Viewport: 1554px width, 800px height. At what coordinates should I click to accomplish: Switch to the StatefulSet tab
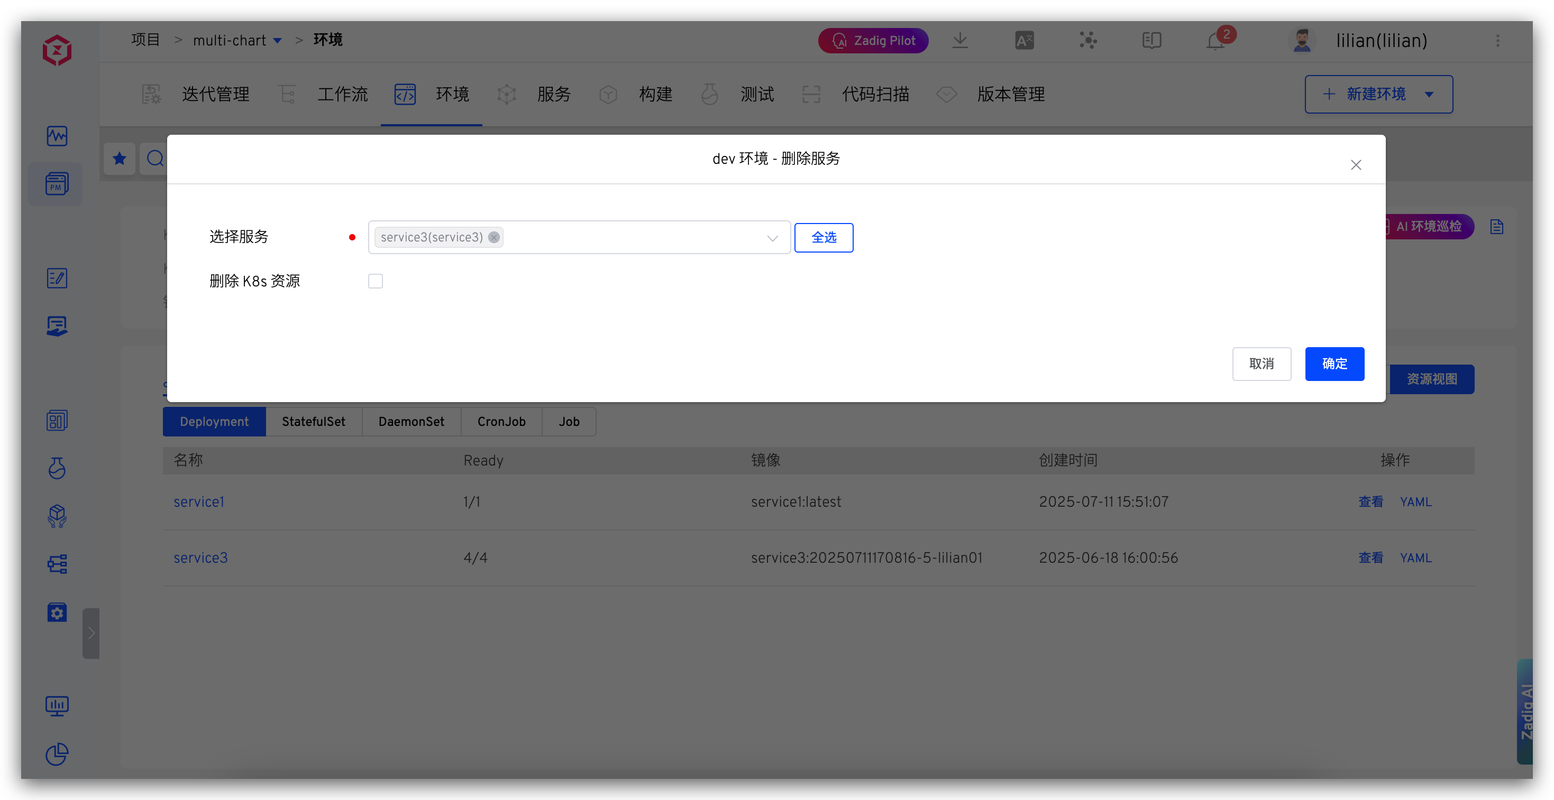313,422
